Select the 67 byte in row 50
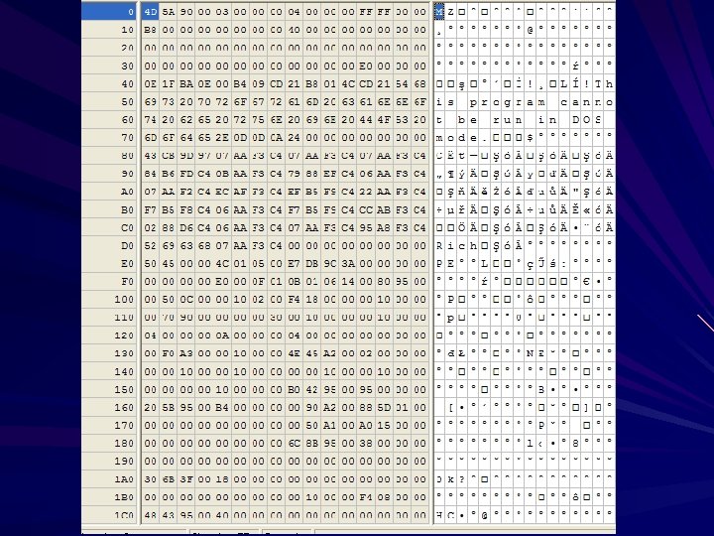 tap(258, 102)
